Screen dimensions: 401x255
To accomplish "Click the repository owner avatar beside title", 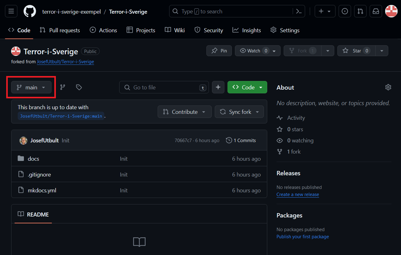I will click(16, 51).
